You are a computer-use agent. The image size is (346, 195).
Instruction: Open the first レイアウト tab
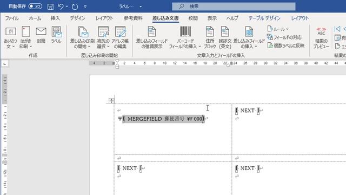point(104,18)
